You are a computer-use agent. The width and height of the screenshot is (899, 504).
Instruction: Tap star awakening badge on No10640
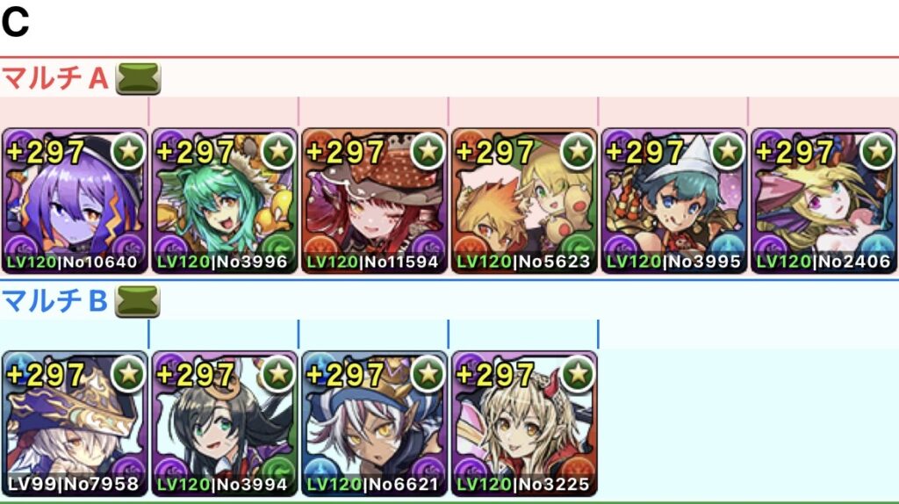(x=128, y=151)
